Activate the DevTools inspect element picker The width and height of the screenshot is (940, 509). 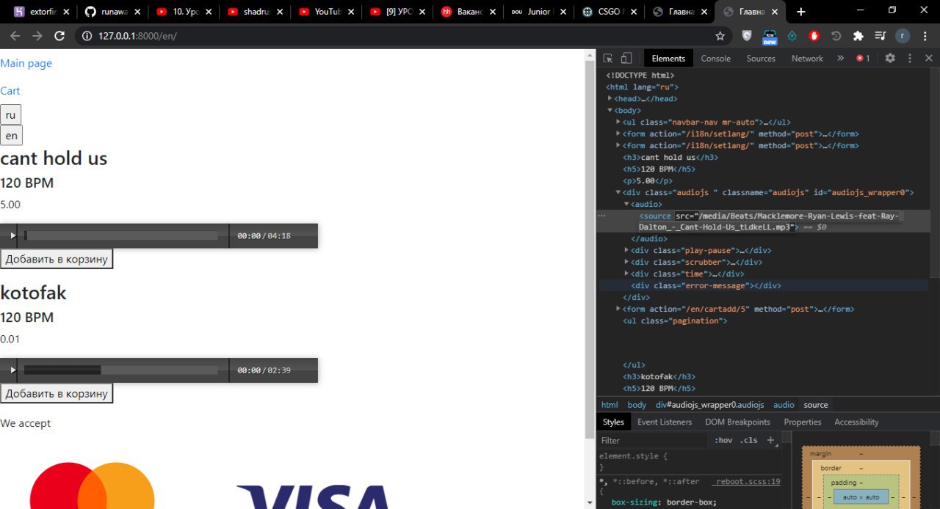608,59
